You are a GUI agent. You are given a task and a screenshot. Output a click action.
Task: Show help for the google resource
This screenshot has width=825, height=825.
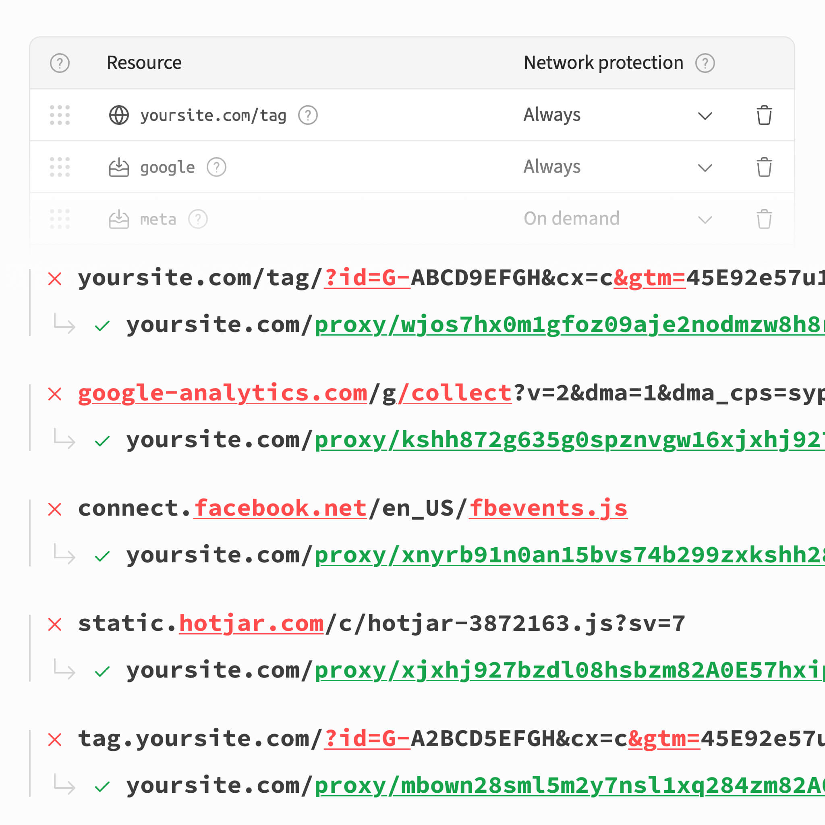(216, 167)
